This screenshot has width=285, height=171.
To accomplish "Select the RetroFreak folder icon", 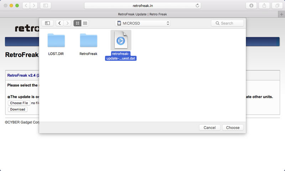I will pyautogui.click(x=88, y=41).
